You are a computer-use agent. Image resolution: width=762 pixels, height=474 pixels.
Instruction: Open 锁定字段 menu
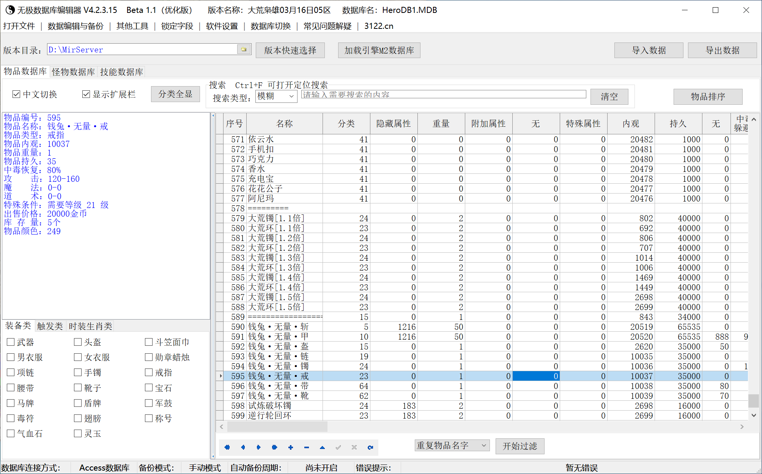coord(177,26)
